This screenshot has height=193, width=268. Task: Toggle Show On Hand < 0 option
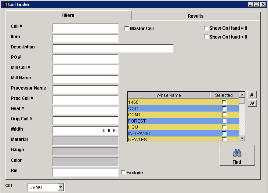click(x=206, y=37)
